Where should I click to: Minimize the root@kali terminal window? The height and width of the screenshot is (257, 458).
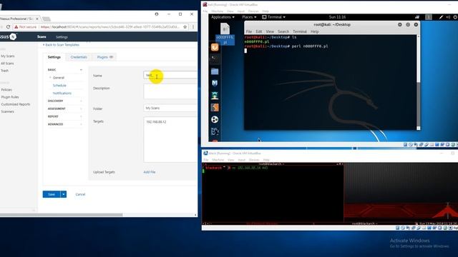pyautogui.click(x=400, y=25)
